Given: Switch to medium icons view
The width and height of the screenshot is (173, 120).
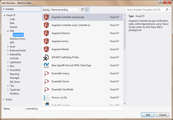Looking at the screenshot, I should pyautogui.click(x=83, y=10).
